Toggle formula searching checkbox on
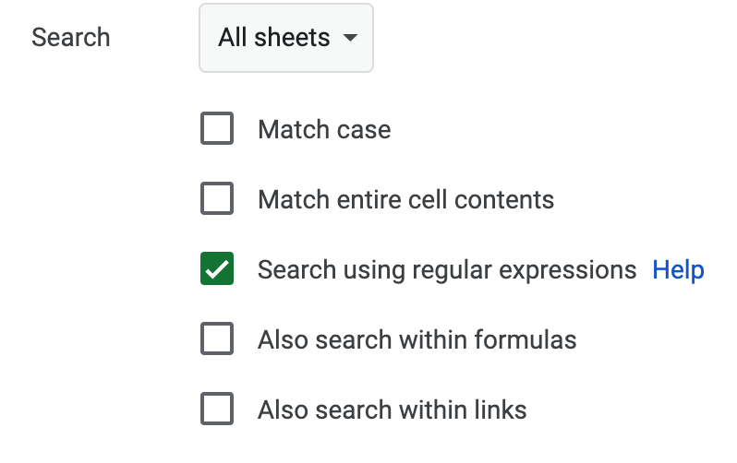Screen dimensions: 737x463 point(217,339)
